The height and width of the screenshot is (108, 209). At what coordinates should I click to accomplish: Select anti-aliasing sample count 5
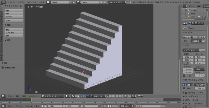(184, 85)
